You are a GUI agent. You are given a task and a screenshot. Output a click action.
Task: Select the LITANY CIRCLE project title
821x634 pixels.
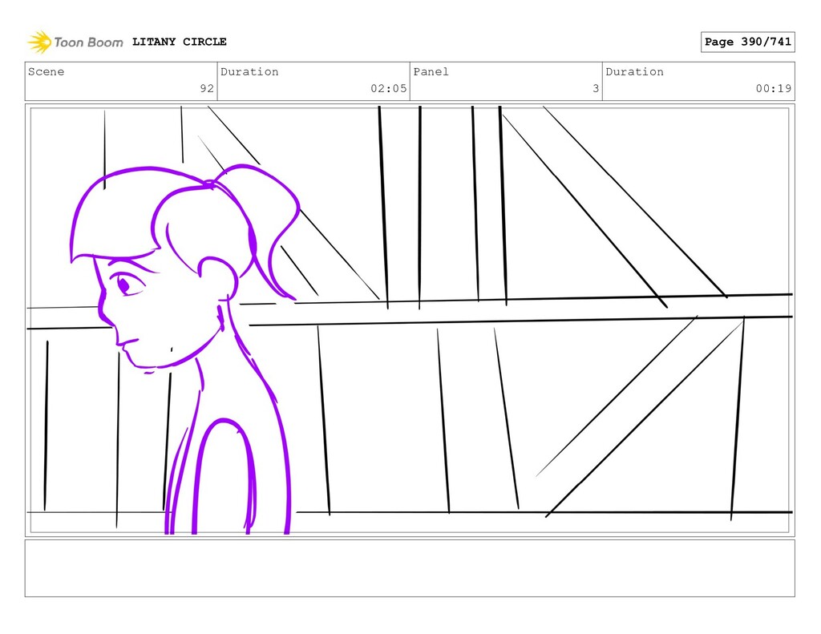(179, 42)
